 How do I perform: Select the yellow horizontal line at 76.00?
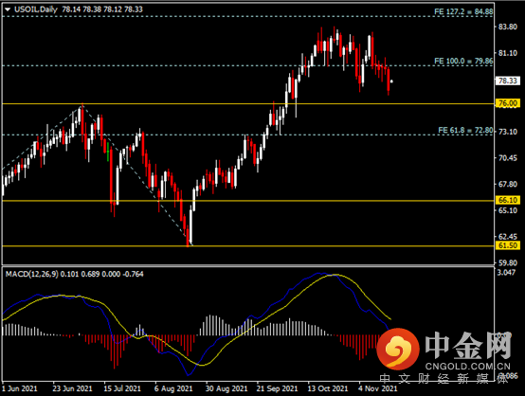click(x=247, y=104)
